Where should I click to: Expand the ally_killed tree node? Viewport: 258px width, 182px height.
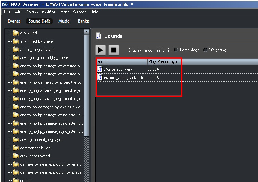tap(9, 33)
